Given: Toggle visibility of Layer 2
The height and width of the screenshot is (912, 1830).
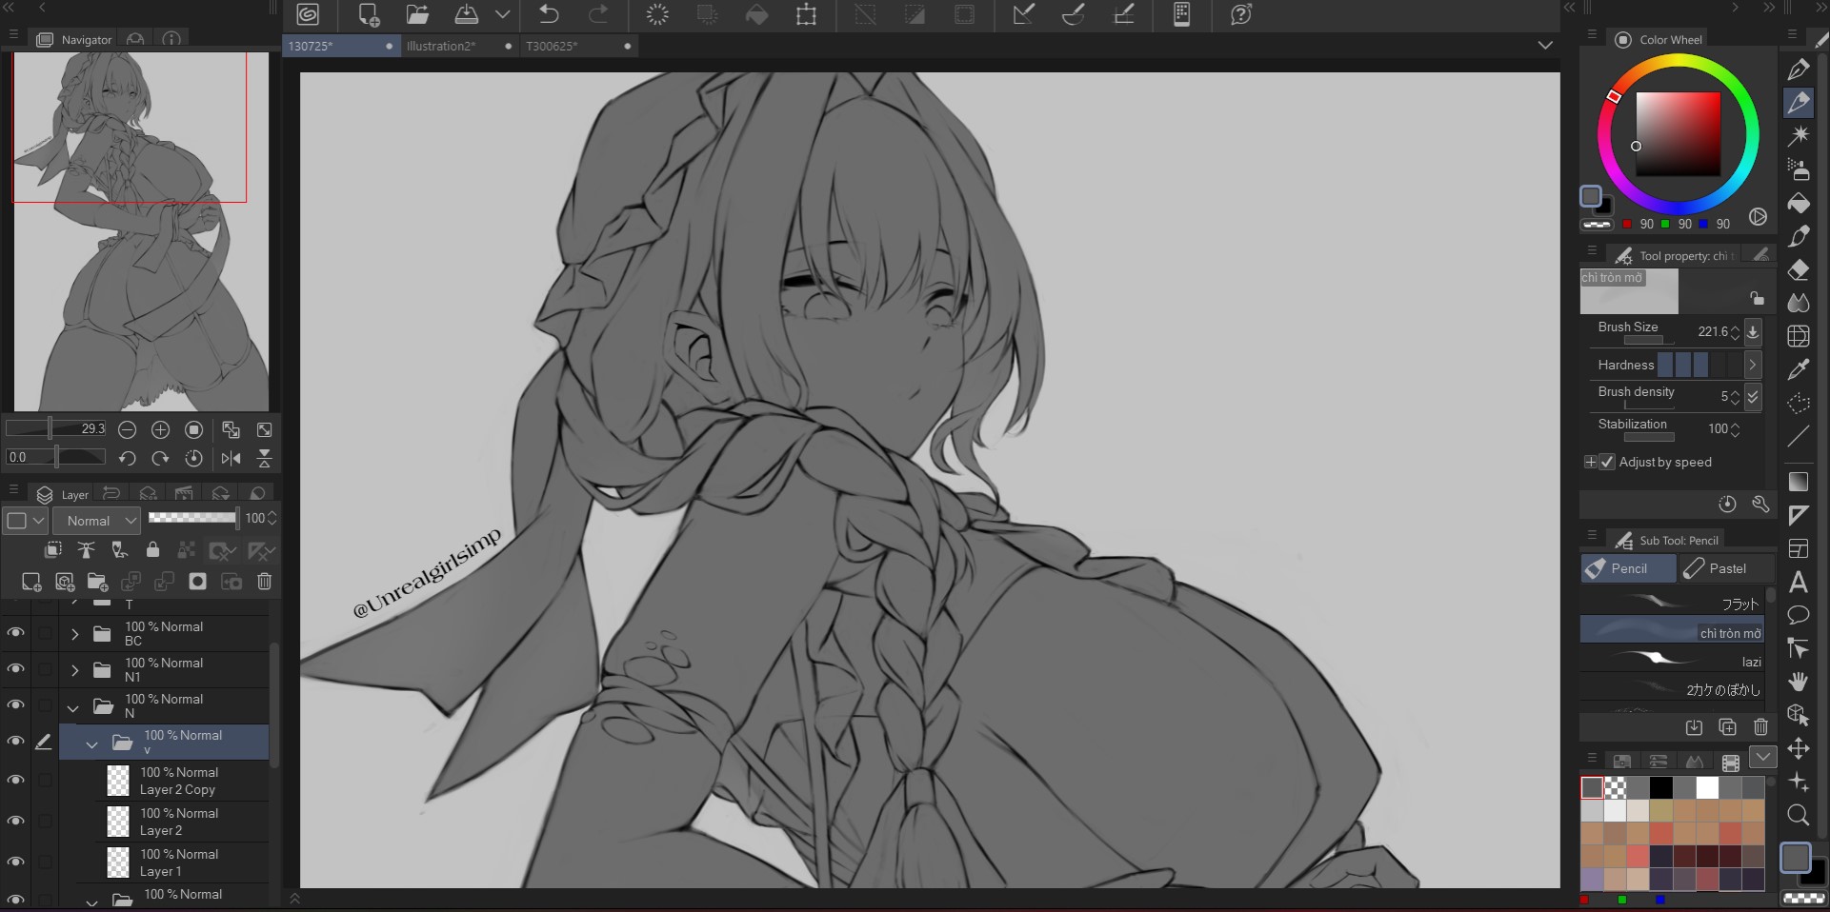Looking at the screenshot, I should point(15,821).
